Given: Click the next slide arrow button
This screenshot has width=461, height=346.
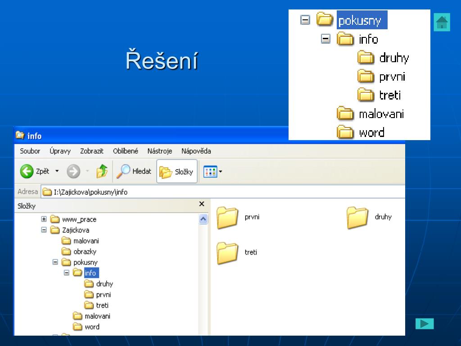Looking at the screenshot, I should [x=424, y=323].
